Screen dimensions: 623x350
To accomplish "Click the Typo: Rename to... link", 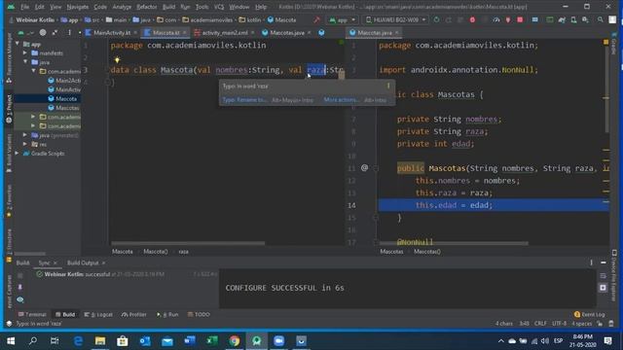I will click(x=244, y=100).
